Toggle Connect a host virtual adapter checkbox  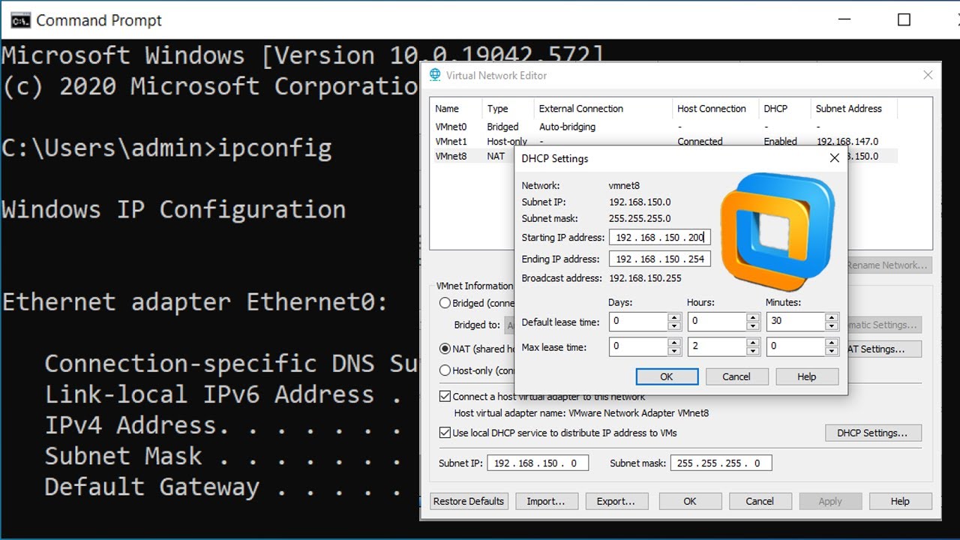(x=445, y=397)
